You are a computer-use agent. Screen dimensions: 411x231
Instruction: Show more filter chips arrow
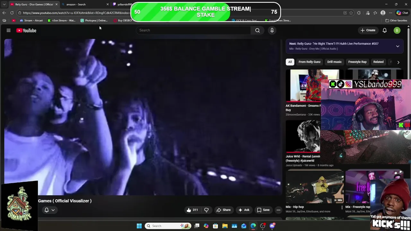click(398, 62)
